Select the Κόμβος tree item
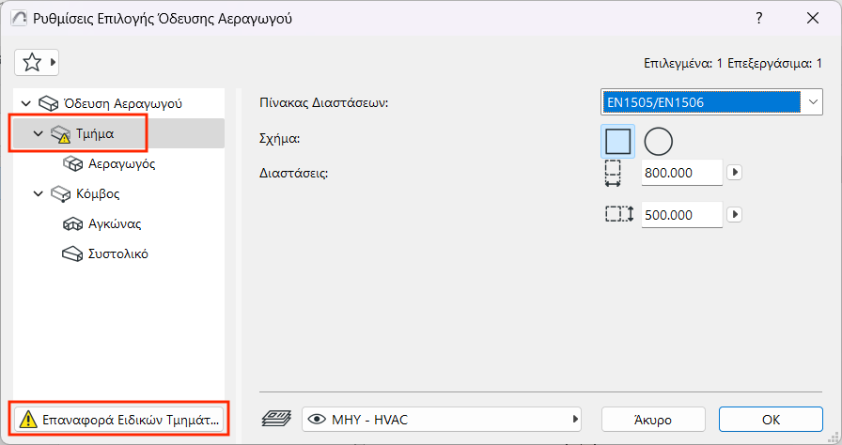Screen dimensions: 842x445 click(98, 193)
